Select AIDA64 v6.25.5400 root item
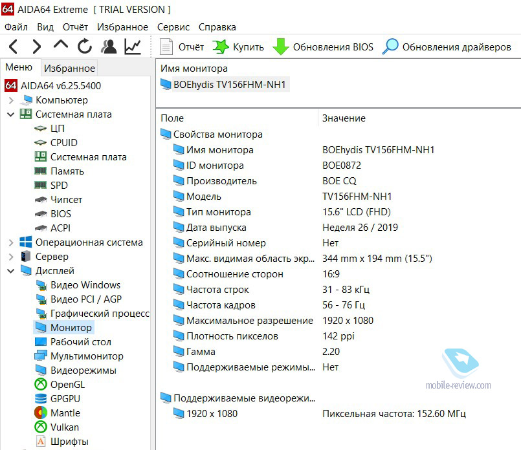 pos(53,85)
